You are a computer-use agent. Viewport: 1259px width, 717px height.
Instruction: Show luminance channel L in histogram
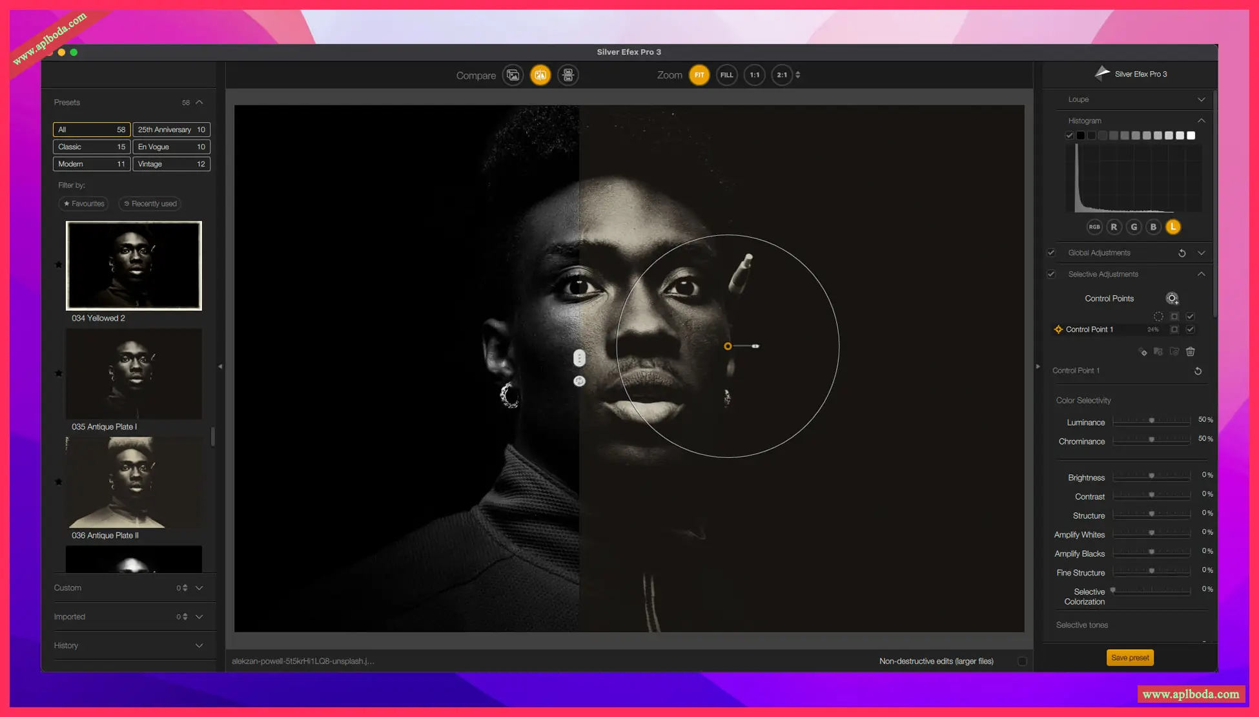(1173, 227)
